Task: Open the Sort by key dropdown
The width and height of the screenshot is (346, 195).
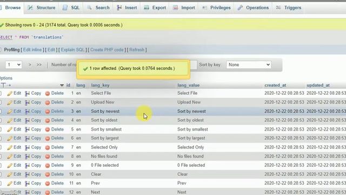Action: [249, 65]
